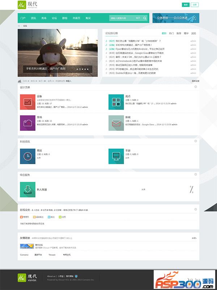
Task: Switch to the 精华 ranking tab
Action: (186, 33)
